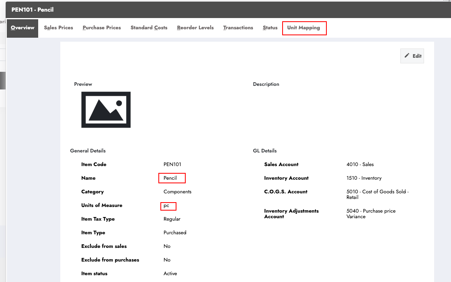Click the Inventory Account field label
451x282 pixels.
[x=286, y=178]
